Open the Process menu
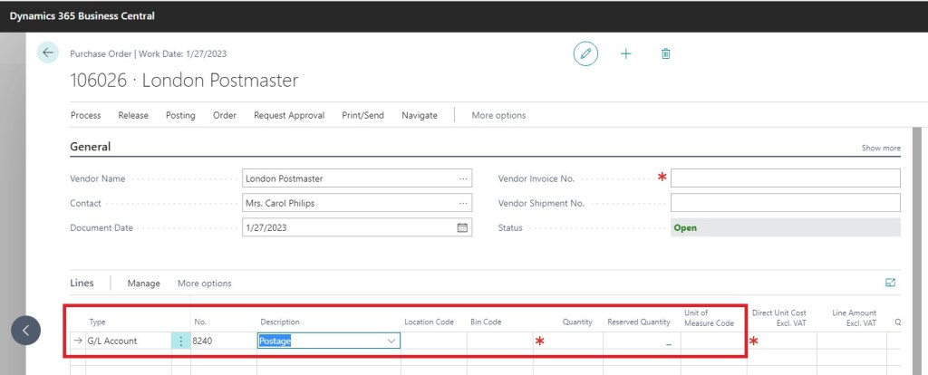Screen dimensions: 928x375 coord(85,115)
